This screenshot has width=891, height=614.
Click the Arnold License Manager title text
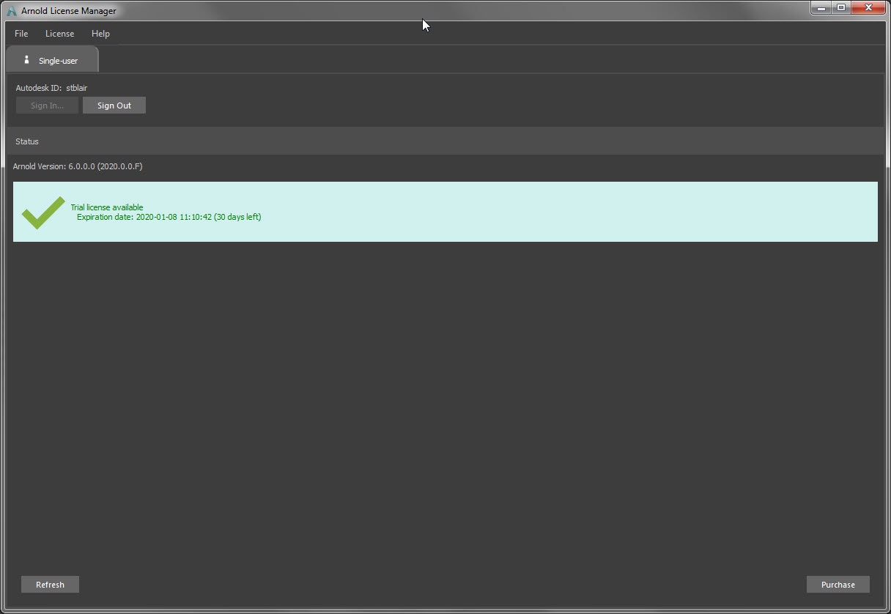tap(69, 11)
